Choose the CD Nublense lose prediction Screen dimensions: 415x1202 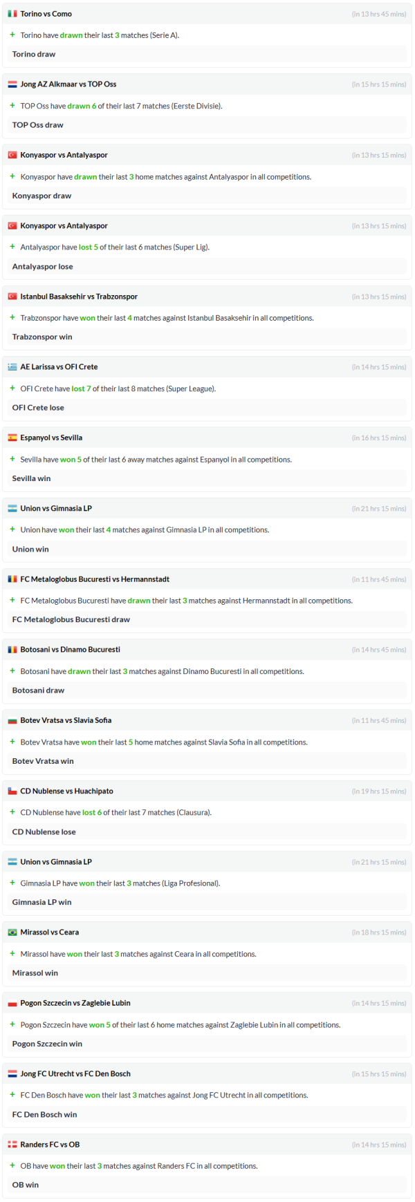tap(44, 832)
